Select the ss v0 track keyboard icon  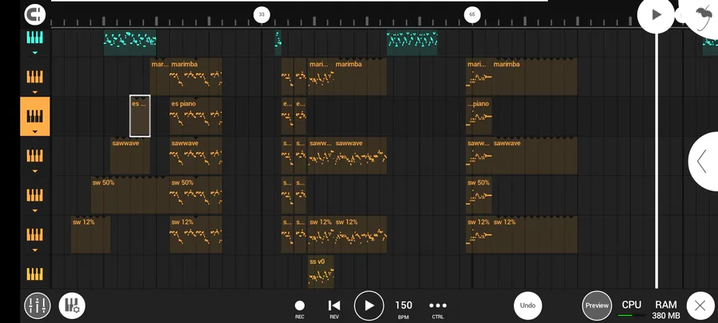point(35,274)
